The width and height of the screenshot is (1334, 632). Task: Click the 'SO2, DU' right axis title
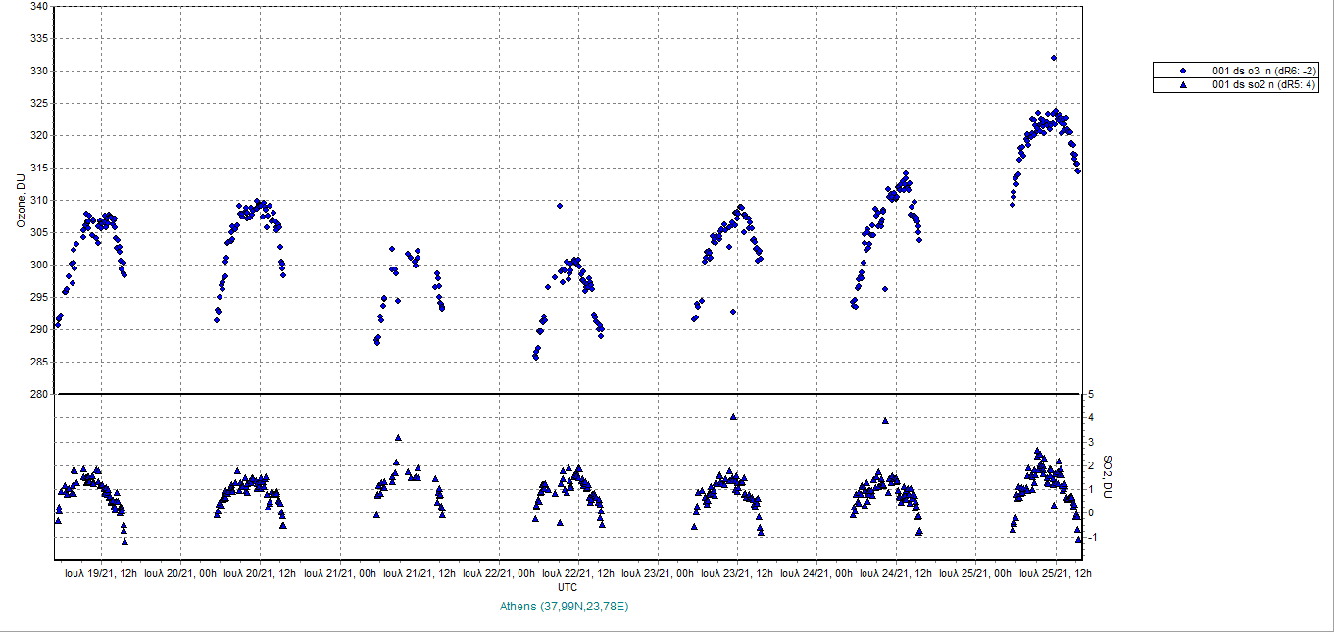tap(1108, 477)
